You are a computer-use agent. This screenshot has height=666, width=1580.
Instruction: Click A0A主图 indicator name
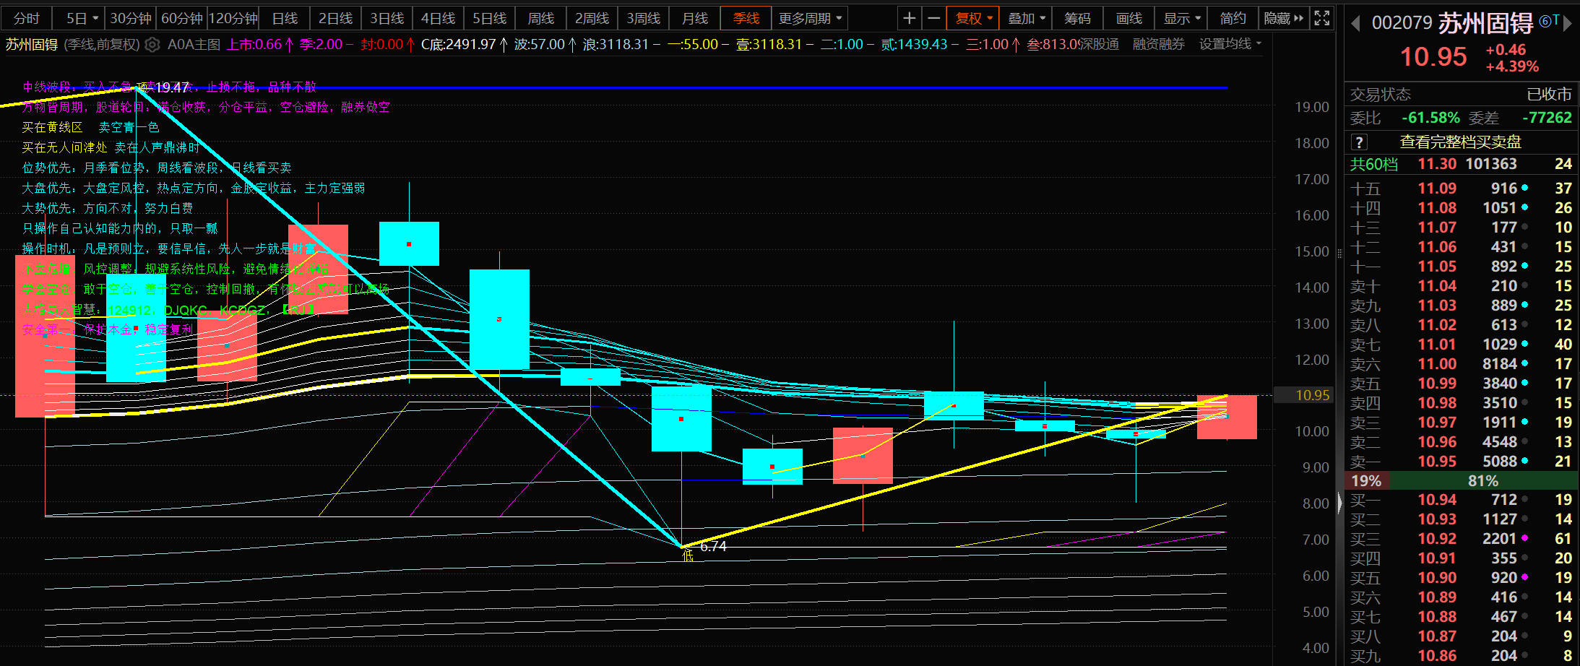click(x=194, y=45)
